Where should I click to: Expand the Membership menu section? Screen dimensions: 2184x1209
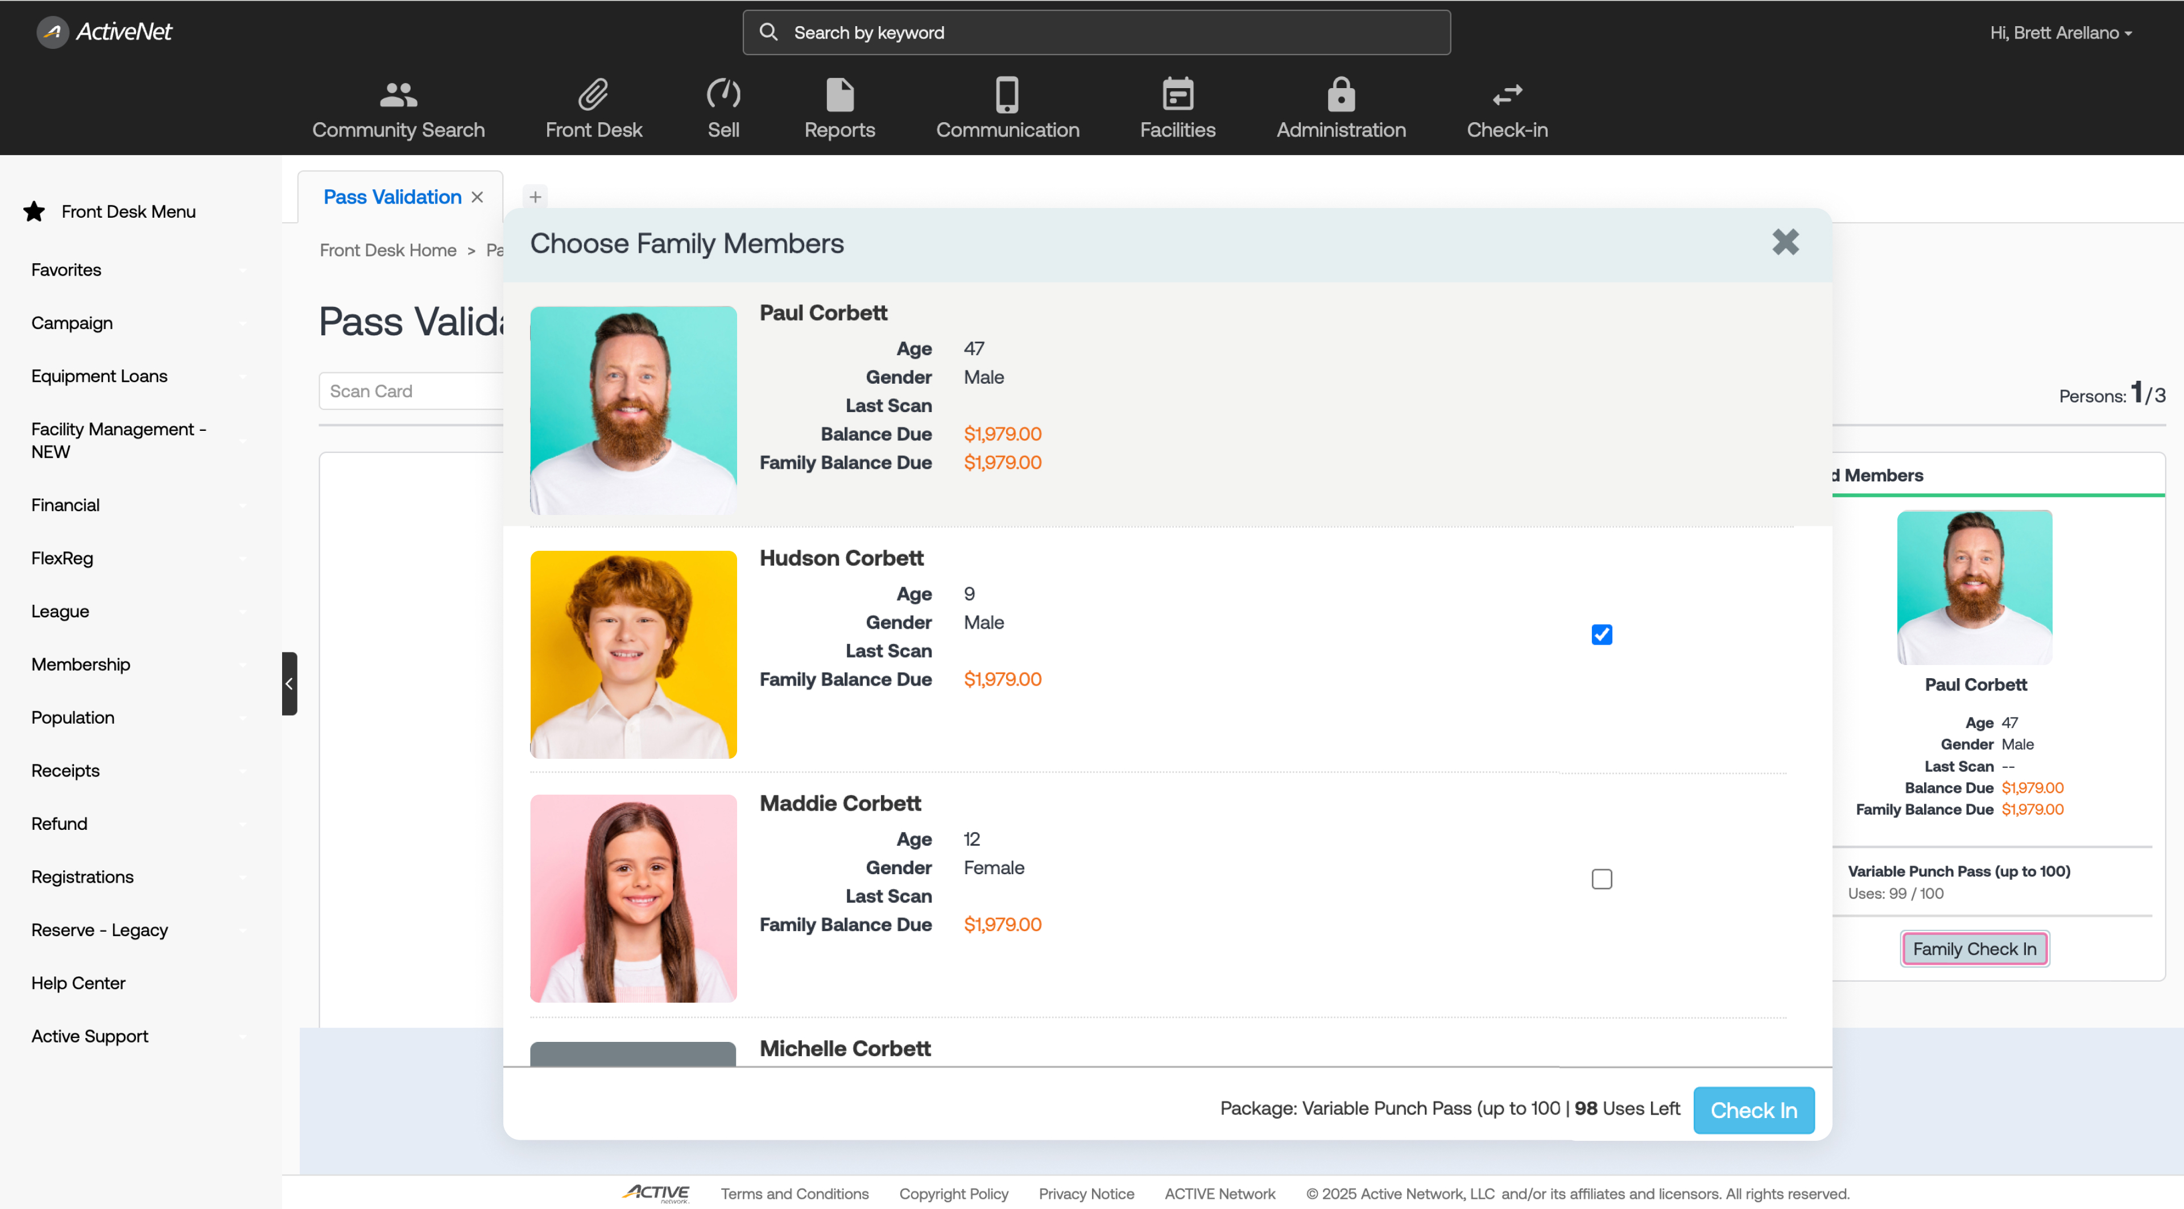[81, 664]
